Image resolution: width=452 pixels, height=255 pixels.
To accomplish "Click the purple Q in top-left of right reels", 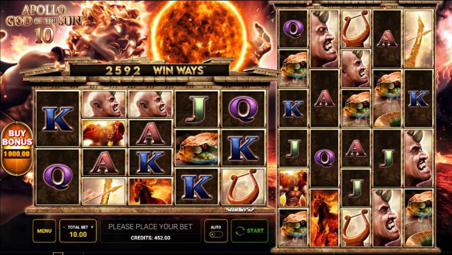I will (x=293, y=29).
